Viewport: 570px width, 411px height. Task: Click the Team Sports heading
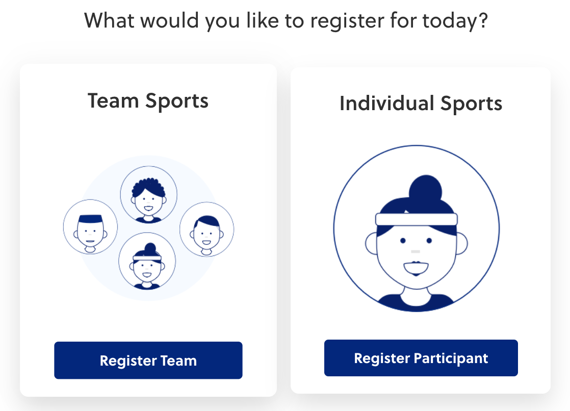click(x=148, y=100)
